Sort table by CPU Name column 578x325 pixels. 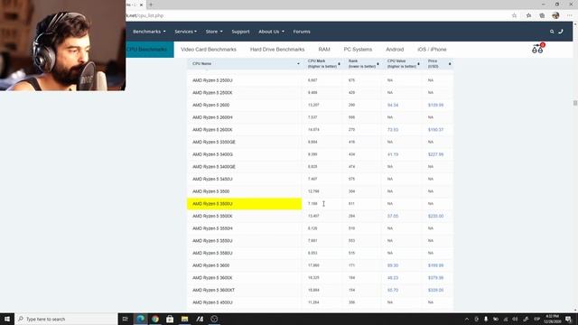point(245,64)
